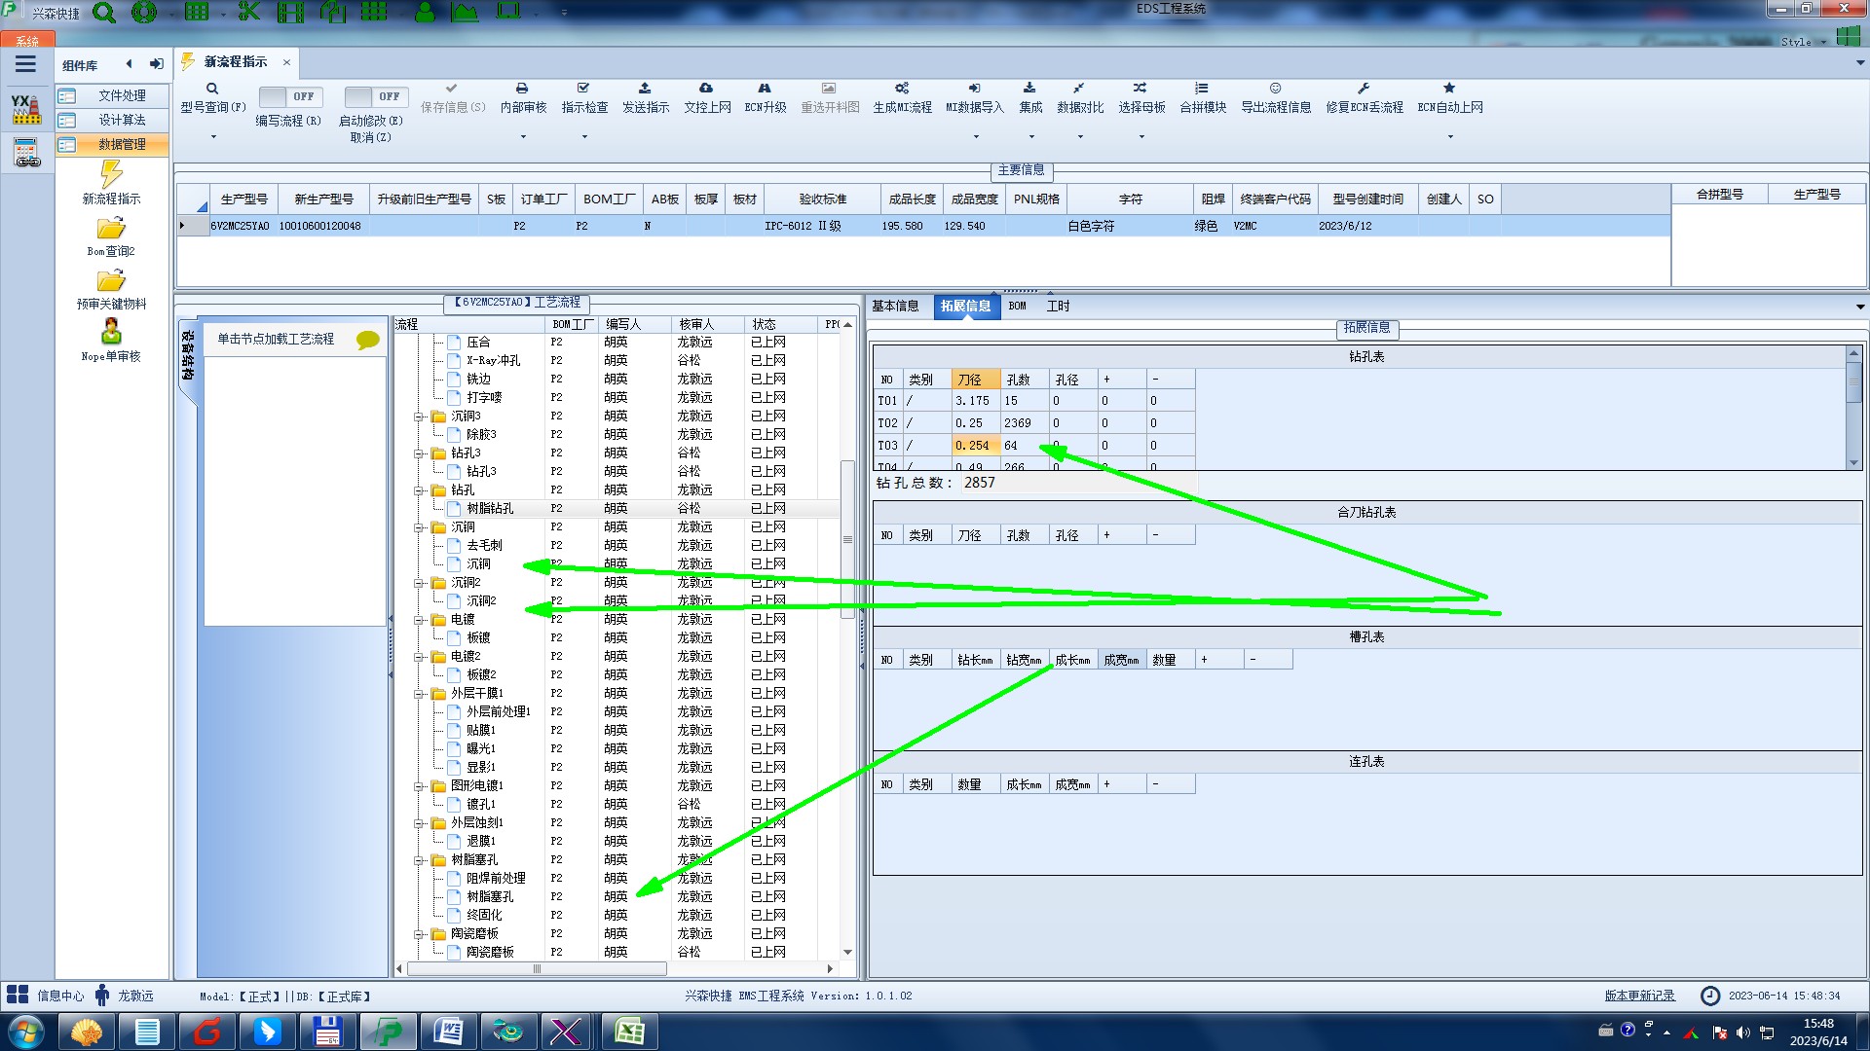Click 选择母板 shuffle icon

tap(1141, 89)
